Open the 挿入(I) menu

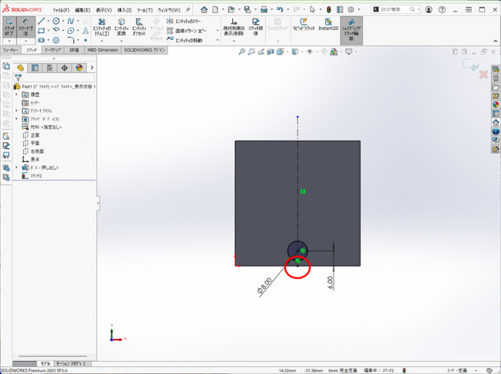pyautogui.click(x=125, y=10)
